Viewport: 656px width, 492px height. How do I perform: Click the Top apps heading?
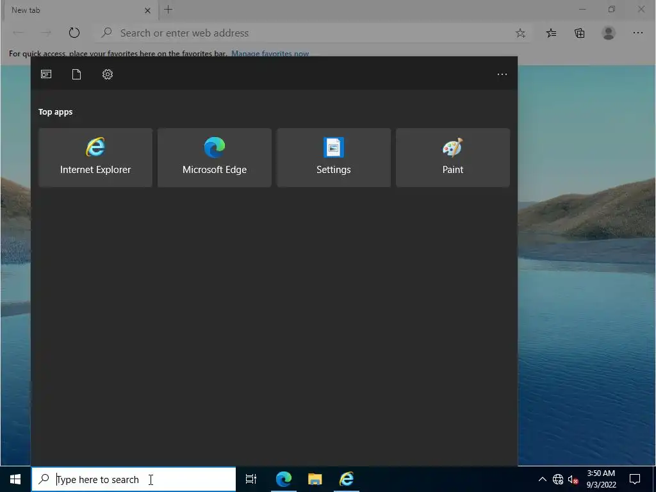click(x=56, y=111)
